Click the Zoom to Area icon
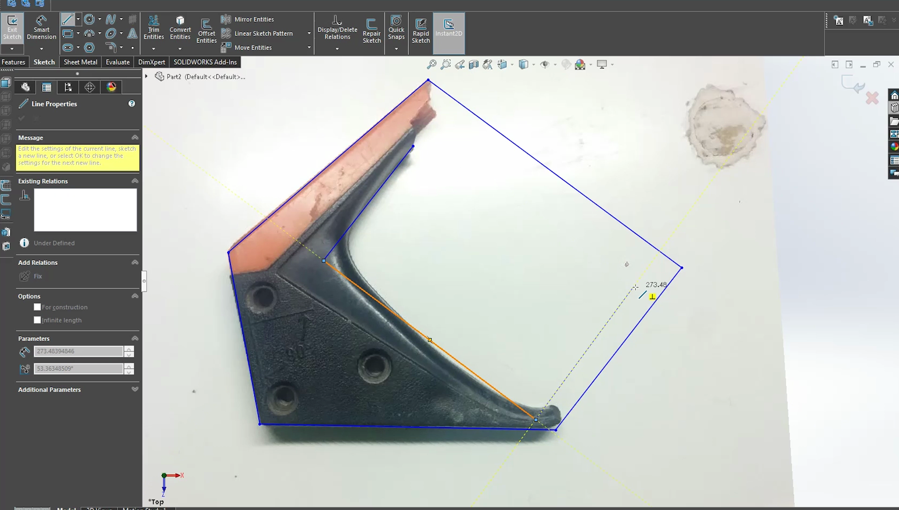 [446, 65]
